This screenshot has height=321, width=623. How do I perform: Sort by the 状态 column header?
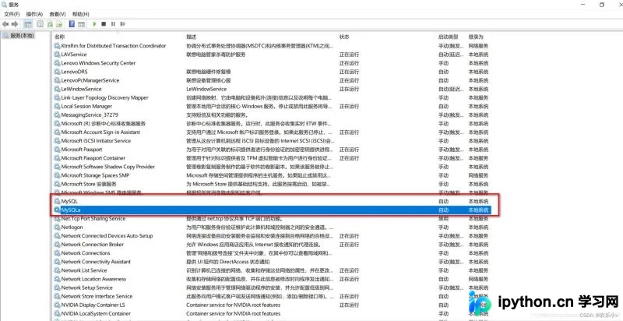(x=344, y=37)
